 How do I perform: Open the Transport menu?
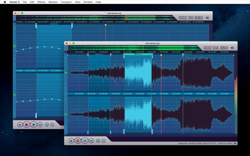(66, 2)
